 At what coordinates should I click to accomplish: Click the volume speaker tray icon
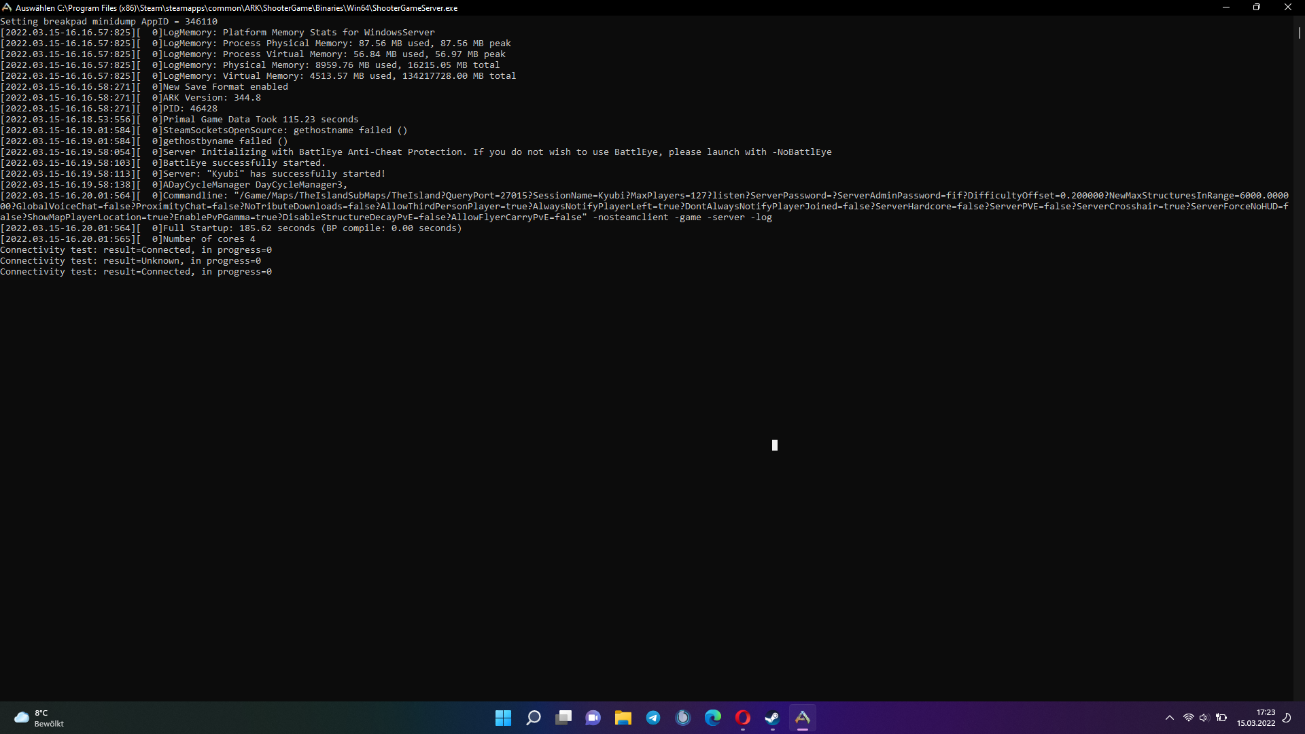tap(1204, 718)
